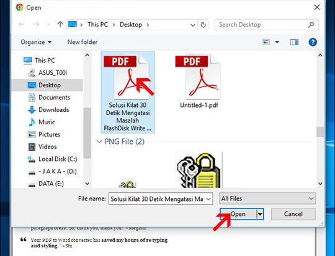The width and height of the screenshot is (335, 256).
Task: Toggle the preview pane
Action: tap(294, 42)
